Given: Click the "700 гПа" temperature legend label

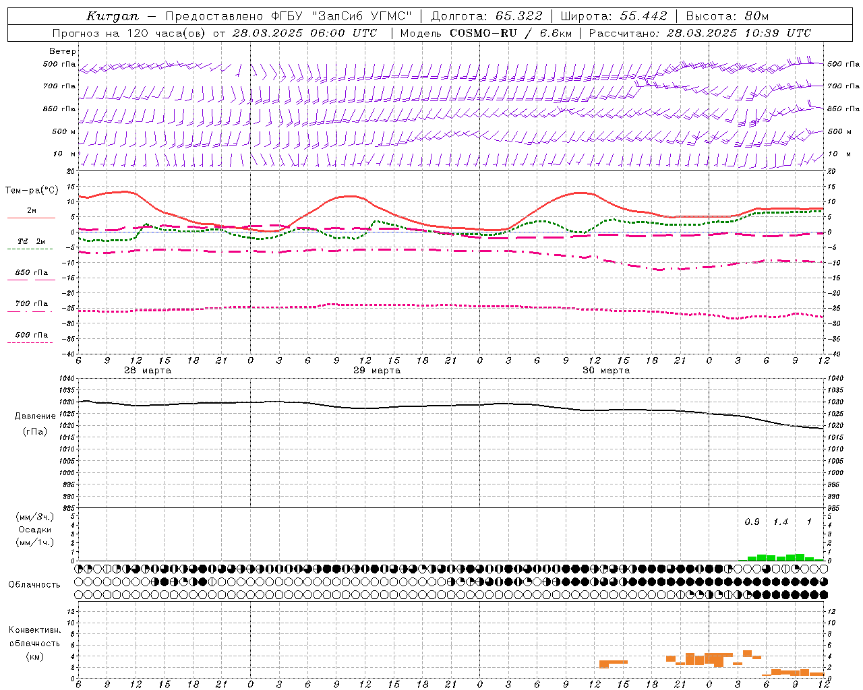Looking at the screenshot, I should point(32,304).
